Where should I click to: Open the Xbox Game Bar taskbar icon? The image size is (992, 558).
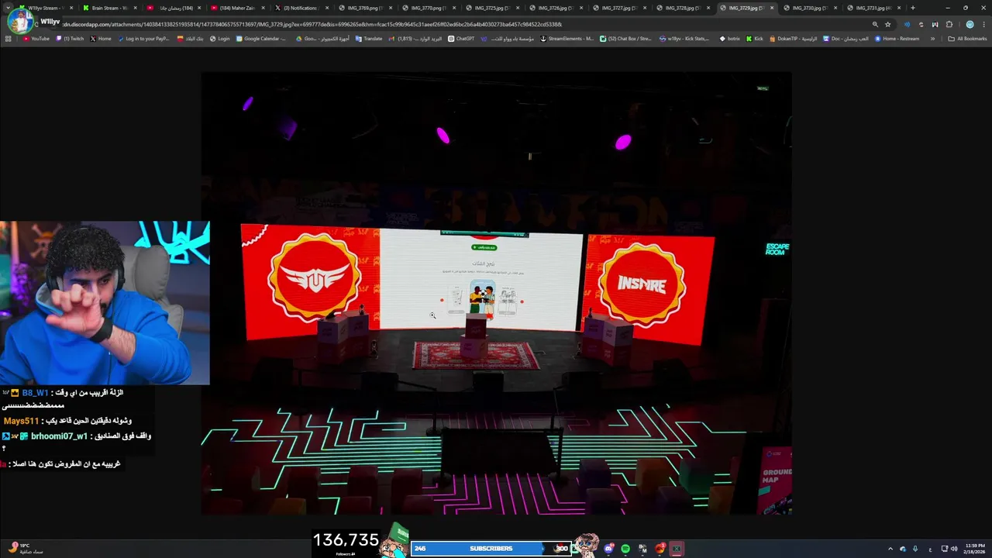pyautogui.click(x=677, y=549)
